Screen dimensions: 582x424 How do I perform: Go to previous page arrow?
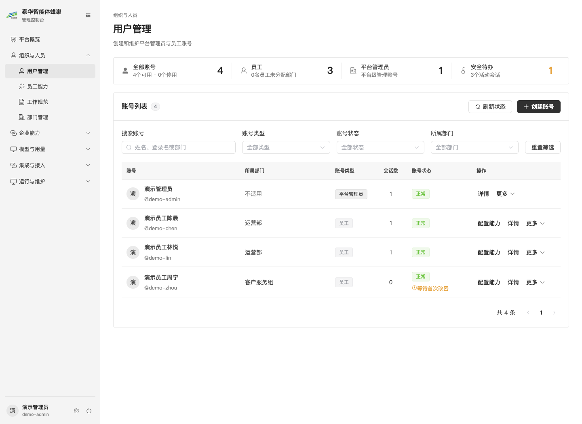click(528, 313)
